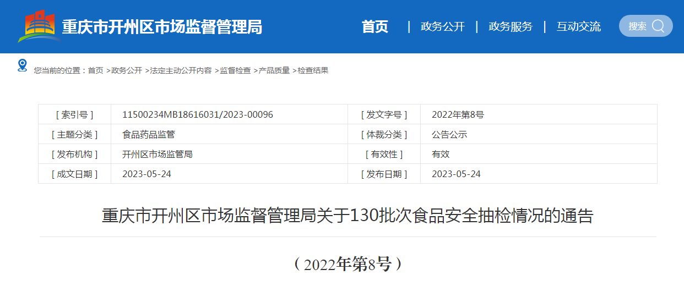
Task: Click the 体裁分类 label cell
Action: [x=384, y=134]
